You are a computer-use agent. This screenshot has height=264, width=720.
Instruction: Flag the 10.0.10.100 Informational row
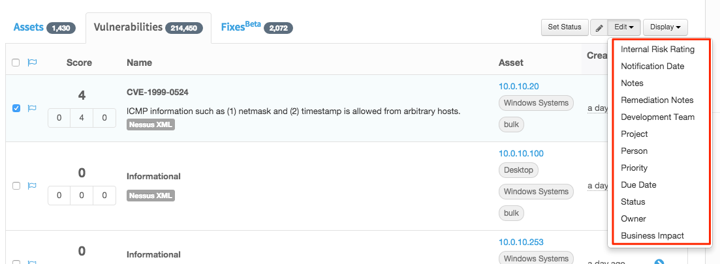click(x=32, y=186)
